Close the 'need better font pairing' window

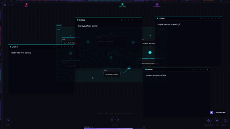pos(72,47)
